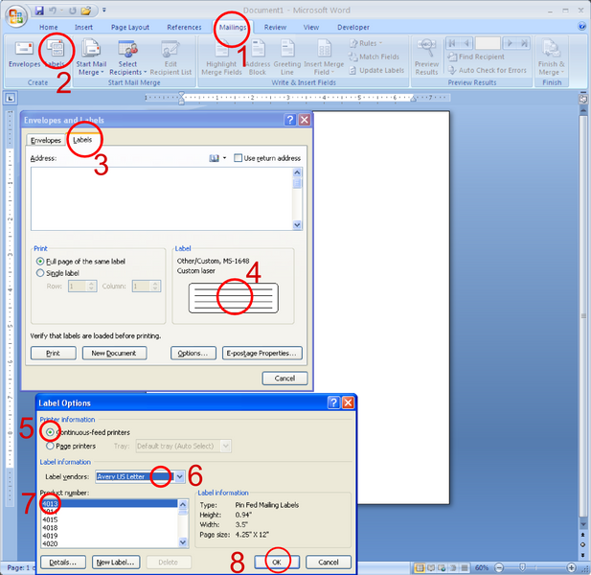Click Edit Recipient List icon
591x575 pixels.
pyautogui.click(x=170, y=57)
